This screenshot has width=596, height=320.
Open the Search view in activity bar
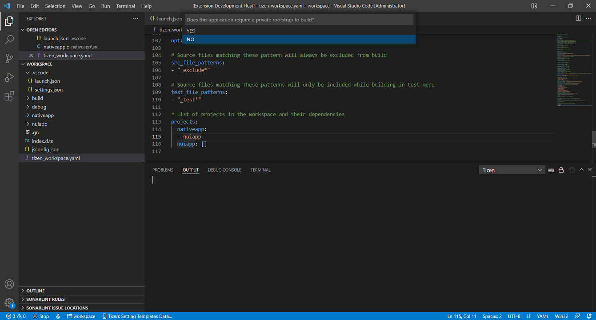coord(9,40)
